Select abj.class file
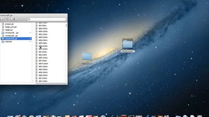The image size is (209, 117). pos(43,55)
